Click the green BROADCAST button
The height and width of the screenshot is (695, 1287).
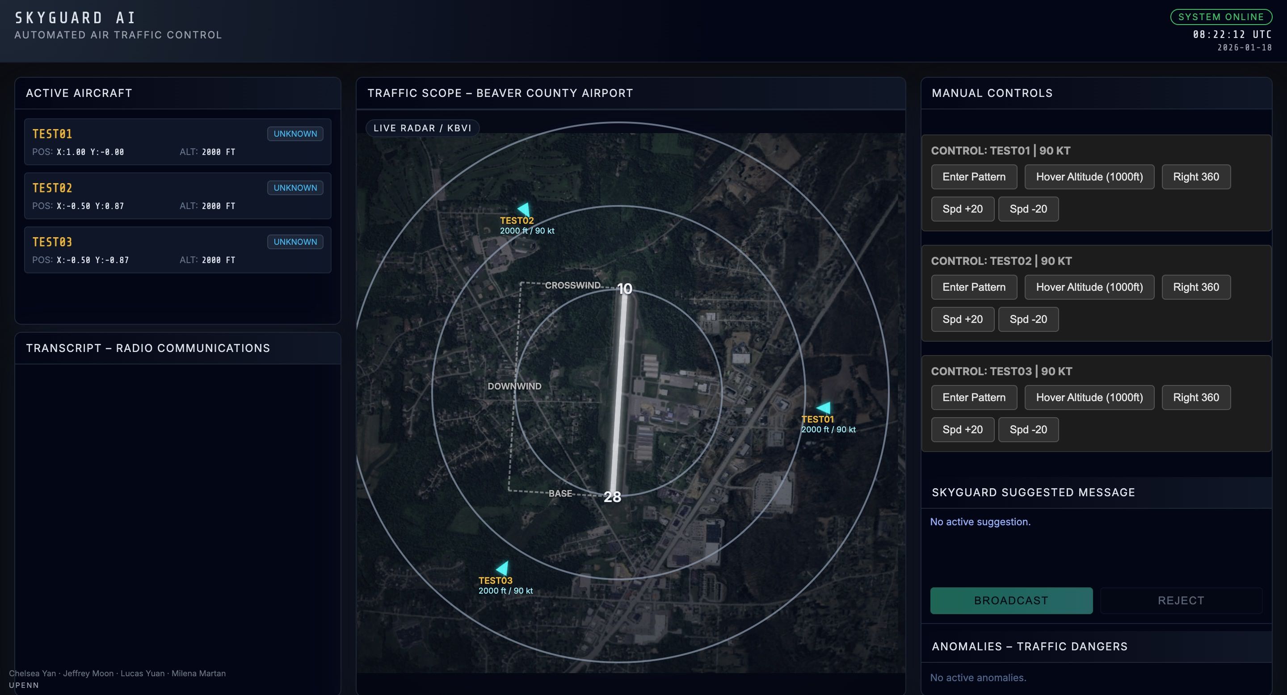click(x=1011, y=600)
